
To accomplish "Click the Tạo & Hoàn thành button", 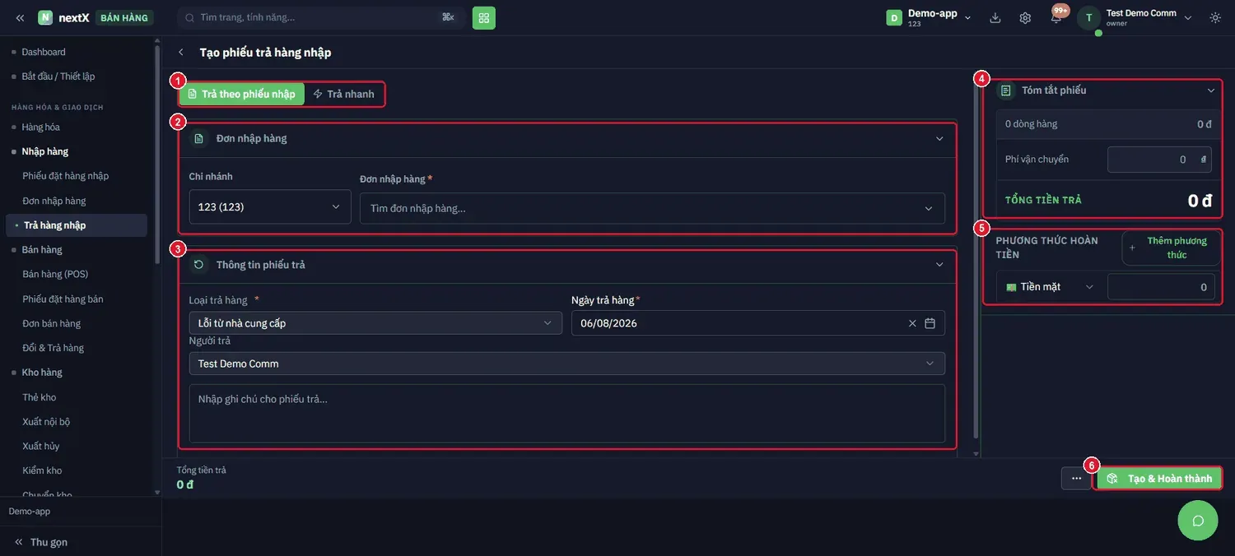I will coord(1158,479).
